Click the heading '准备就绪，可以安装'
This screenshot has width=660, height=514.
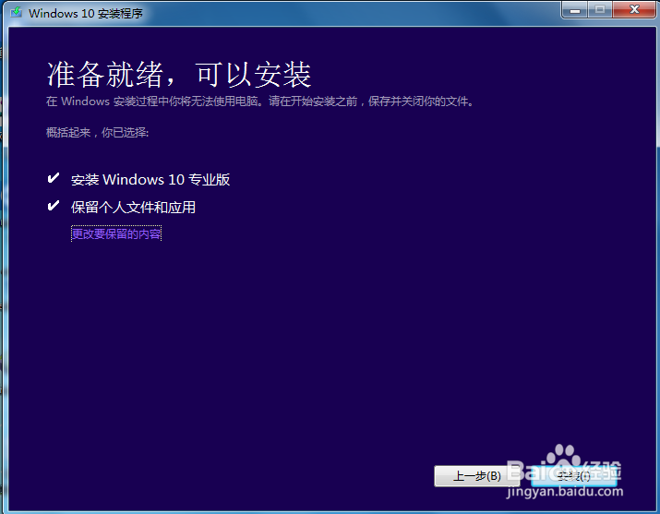pyautogui.click(x=179, y=75)
